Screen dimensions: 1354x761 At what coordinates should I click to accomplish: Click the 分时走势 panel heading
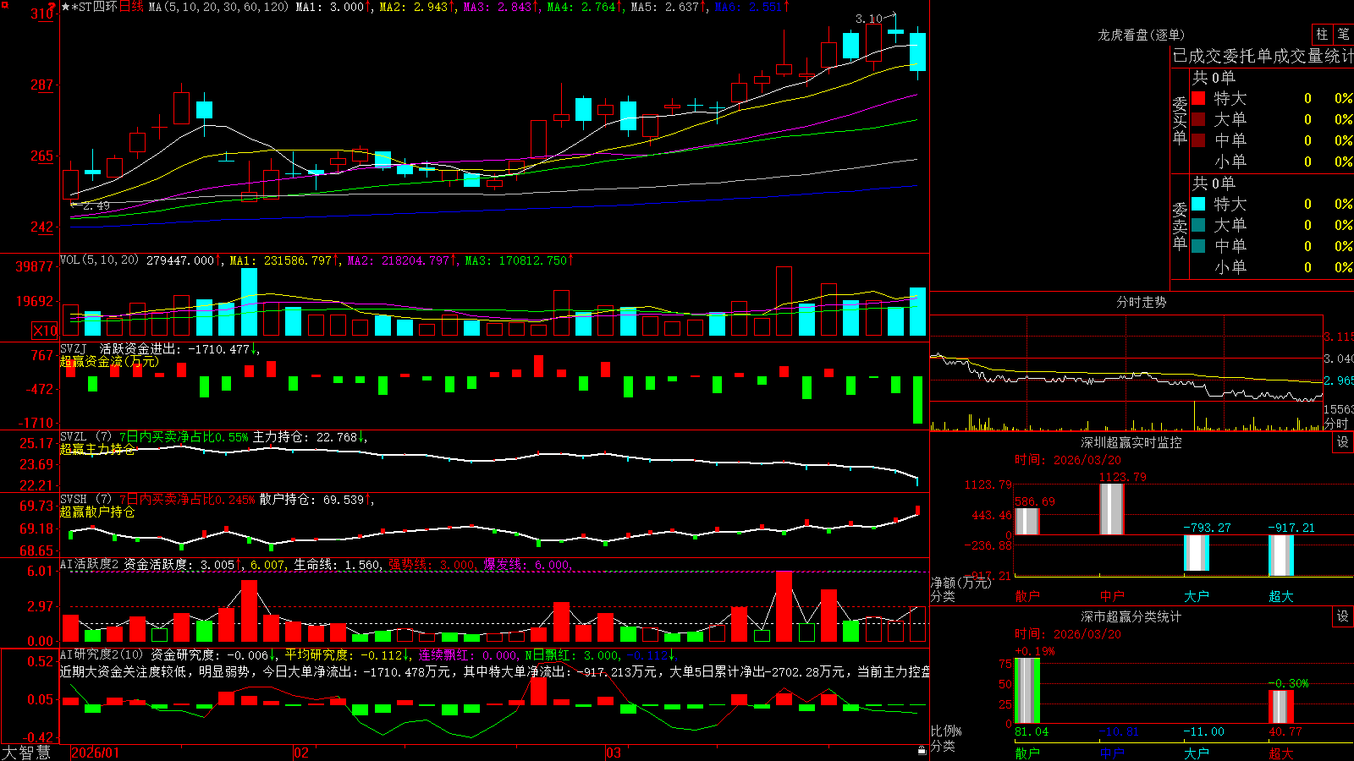pyautogui.click(x=1141, y=302)
